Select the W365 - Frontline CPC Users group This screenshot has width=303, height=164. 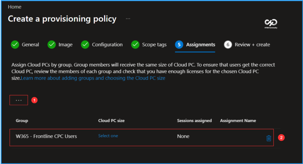(46, 136)
